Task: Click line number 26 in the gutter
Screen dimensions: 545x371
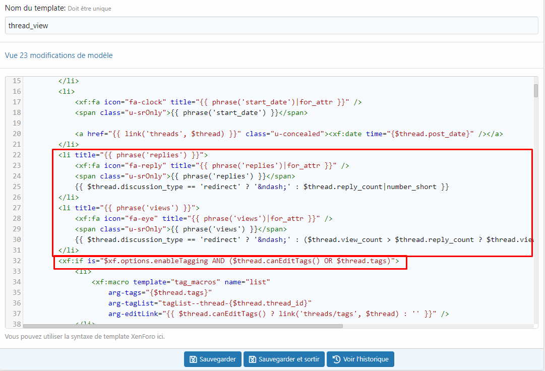Action: coord(17,197)
